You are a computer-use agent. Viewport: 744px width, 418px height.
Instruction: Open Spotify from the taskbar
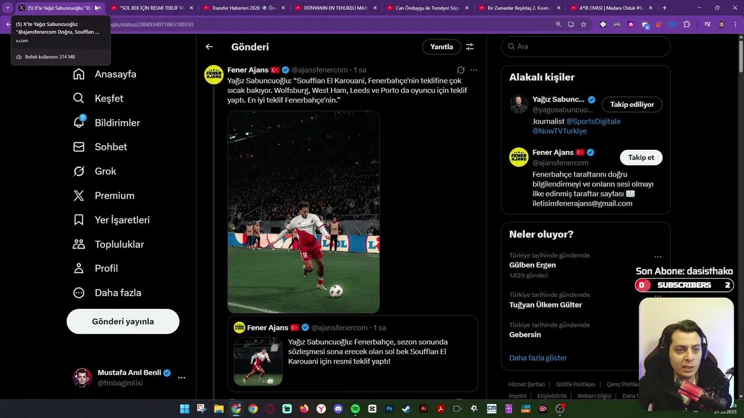(355, 409)
